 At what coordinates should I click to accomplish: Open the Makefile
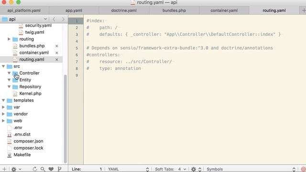(x=22, y=155)
